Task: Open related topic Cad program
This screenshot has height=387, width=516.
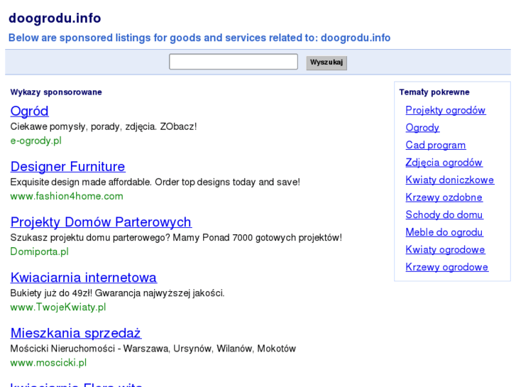Action: 436,146
